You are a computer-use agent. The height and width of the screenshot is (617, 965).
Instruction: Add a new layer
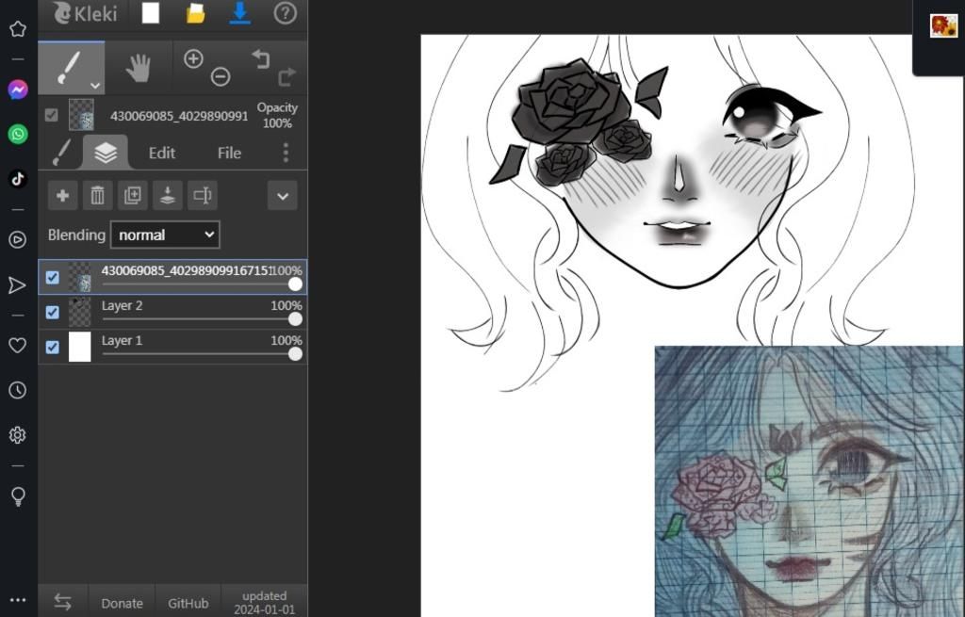point(62,196)
